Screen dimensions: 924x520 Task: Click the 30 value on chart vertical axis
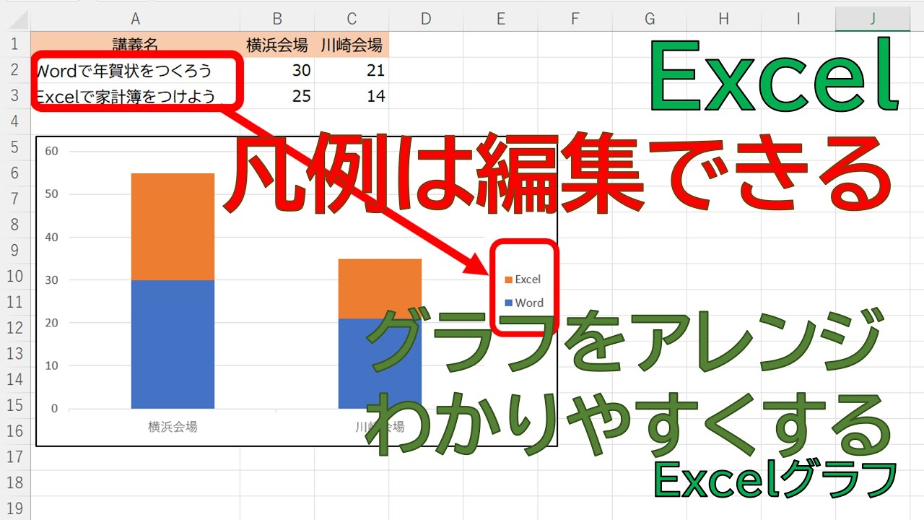tap(51, 279)
